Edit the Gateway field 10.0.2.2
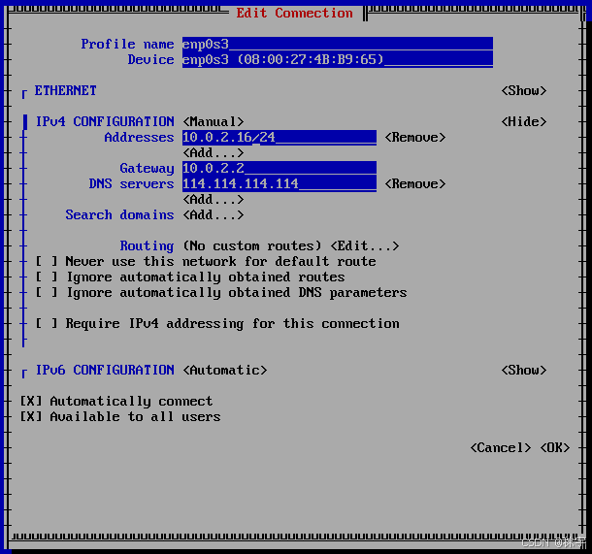Viewport: 592px width, 554px height. [279, 168]
